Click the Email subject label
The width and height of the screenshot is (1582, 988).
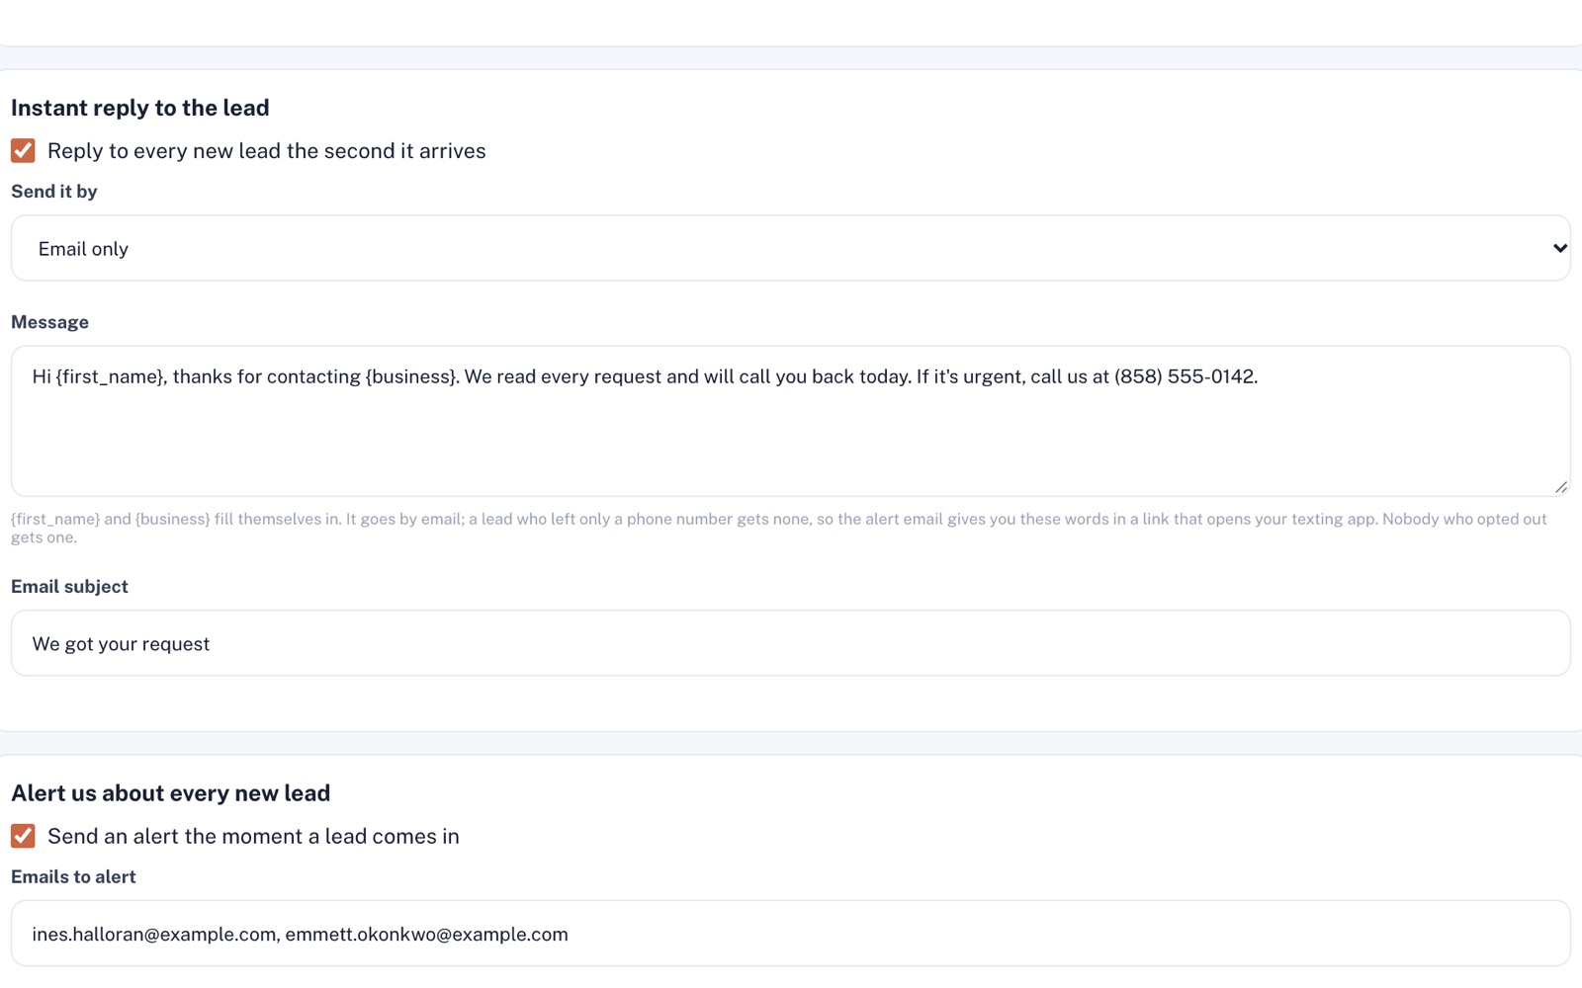pyautogui.click(x=69, y=587)
